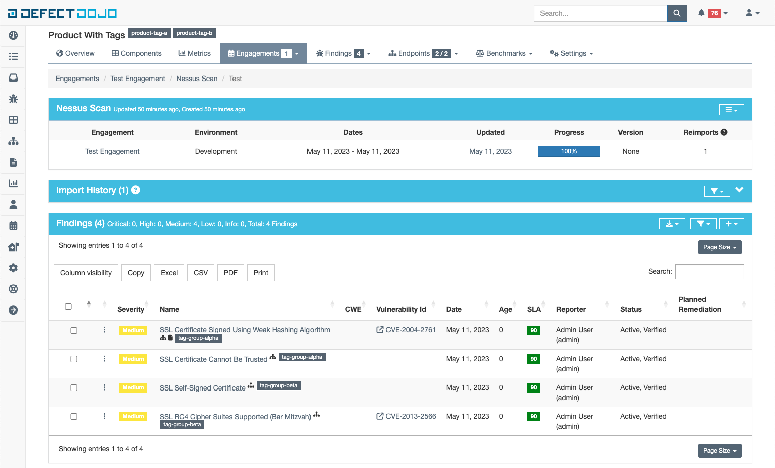The image size is (775, 468).
Task: Open the DefectDojo dashboard speedometer icon
Action: tap(13, 35)
